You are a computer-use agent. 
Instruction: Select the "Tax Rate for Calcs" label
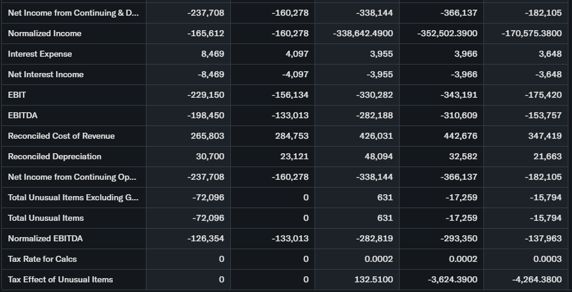[42, 259]
